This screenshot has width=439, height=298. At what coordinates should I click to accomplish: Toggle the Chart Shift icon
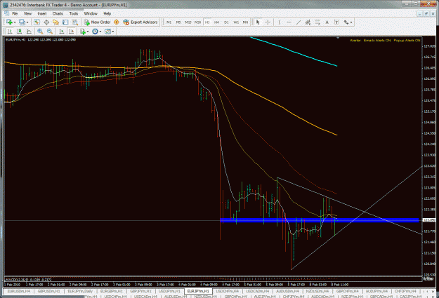click(x=71, y=32)
